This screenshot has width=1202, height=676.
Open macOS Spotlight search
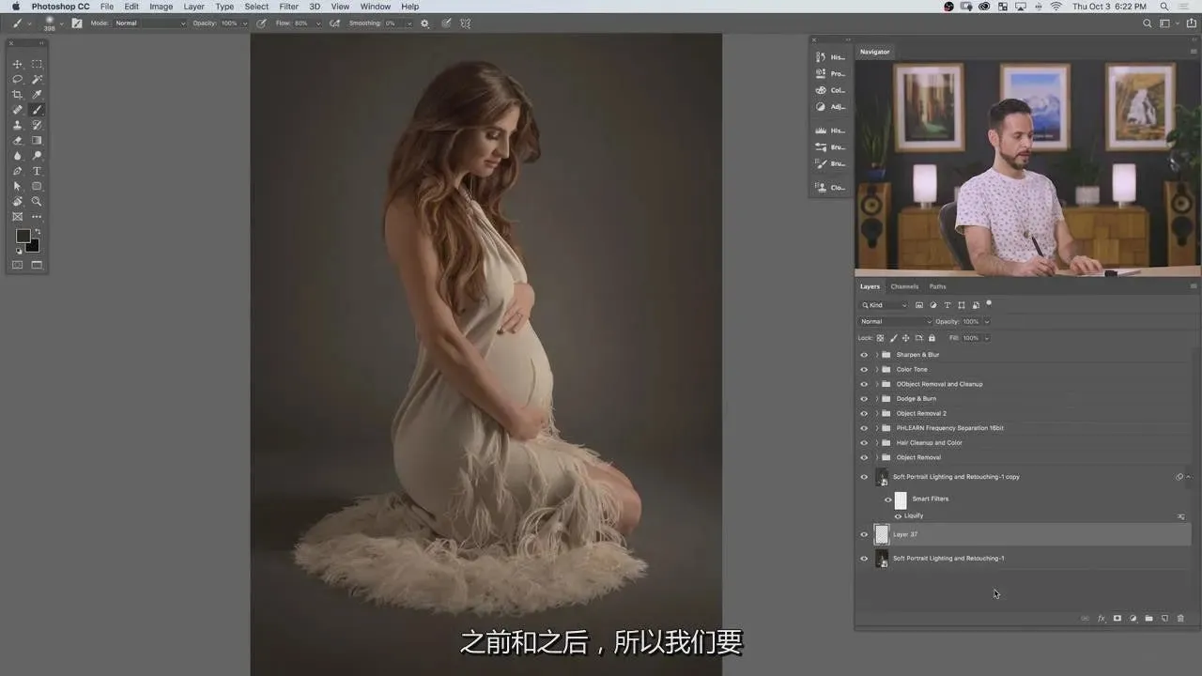click(x=1163, y=7)
